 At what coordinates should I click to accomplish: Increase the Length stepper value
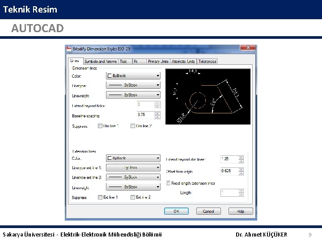coord(241,191)
